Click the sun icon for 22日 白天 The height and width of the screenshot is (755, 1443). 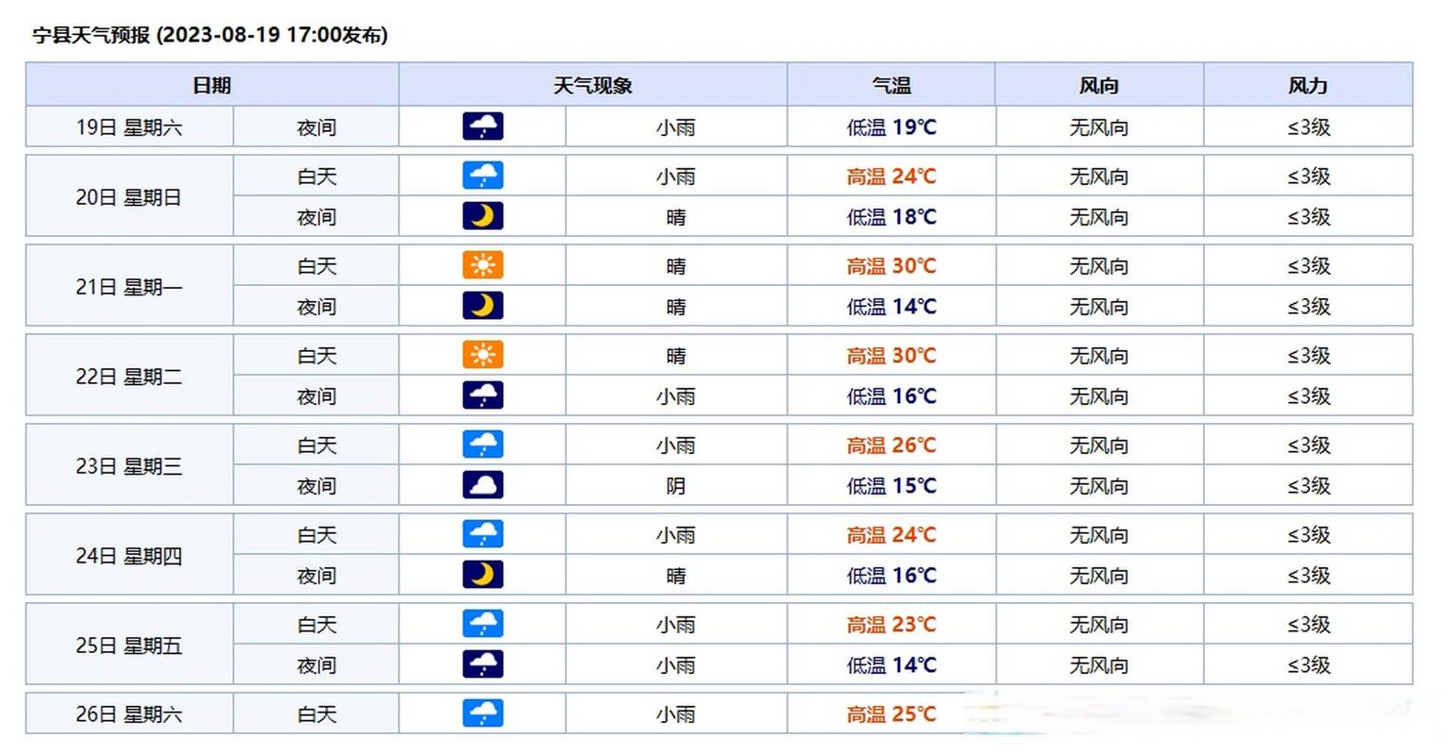(x=483, y=355)
